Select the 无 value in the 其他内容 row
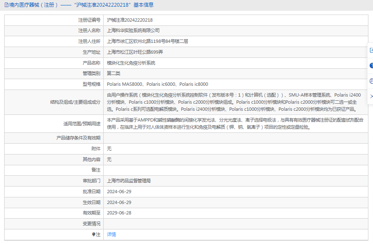The height and width of the screenshot is (244, 373). tap(109, 159)
